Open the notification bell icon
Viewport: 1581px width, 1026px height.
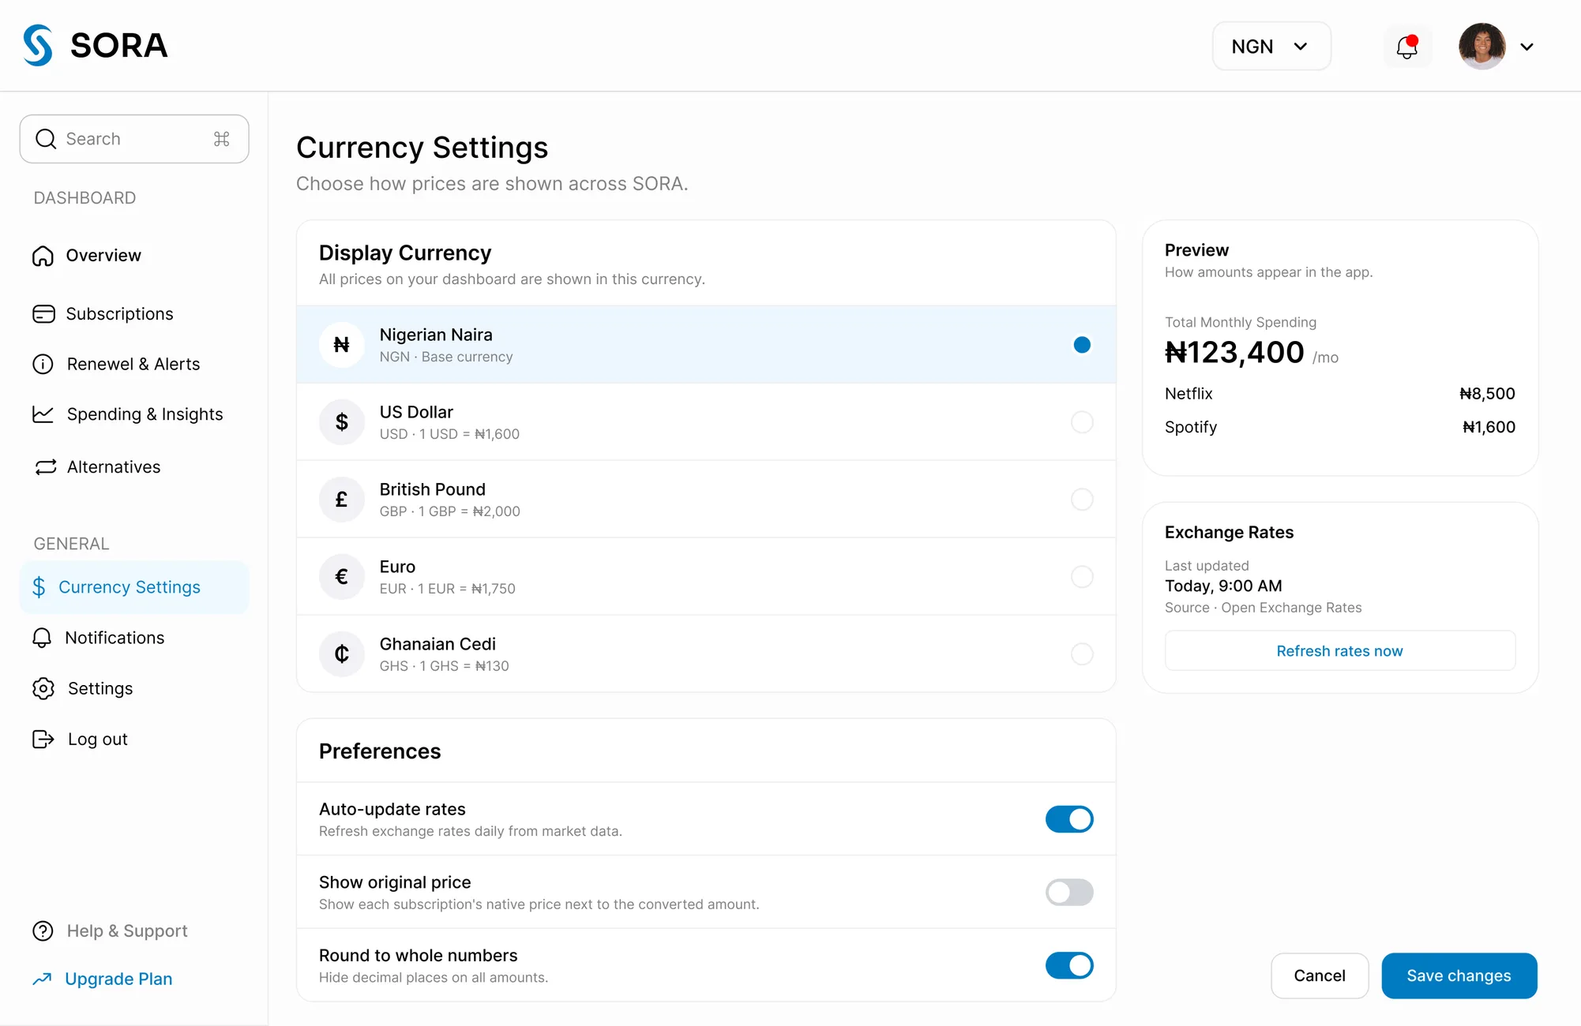pos(1407,47)
